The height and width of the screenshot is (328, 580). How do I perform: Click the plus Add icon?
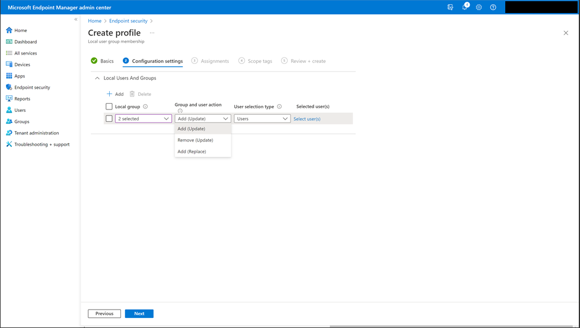109,94
